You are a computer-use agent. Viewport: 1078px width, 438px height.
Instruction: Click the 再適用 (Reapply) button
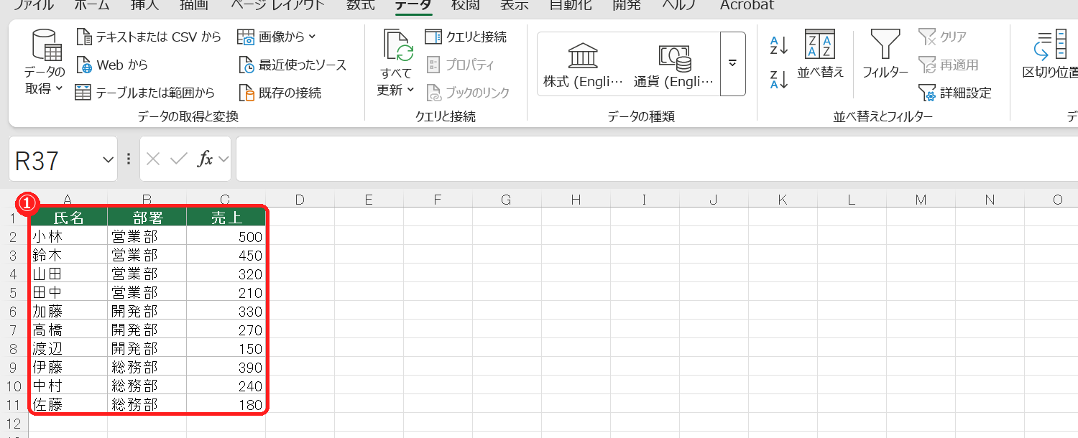[948, 65]
